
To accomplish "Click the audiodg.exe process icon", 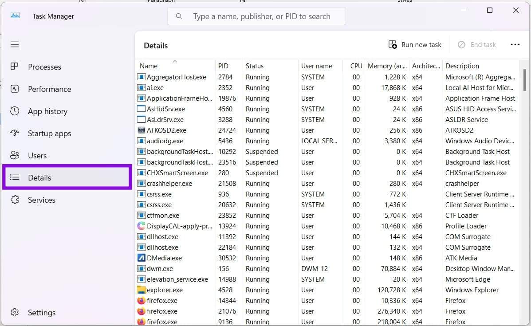I will tap(141, 141).
